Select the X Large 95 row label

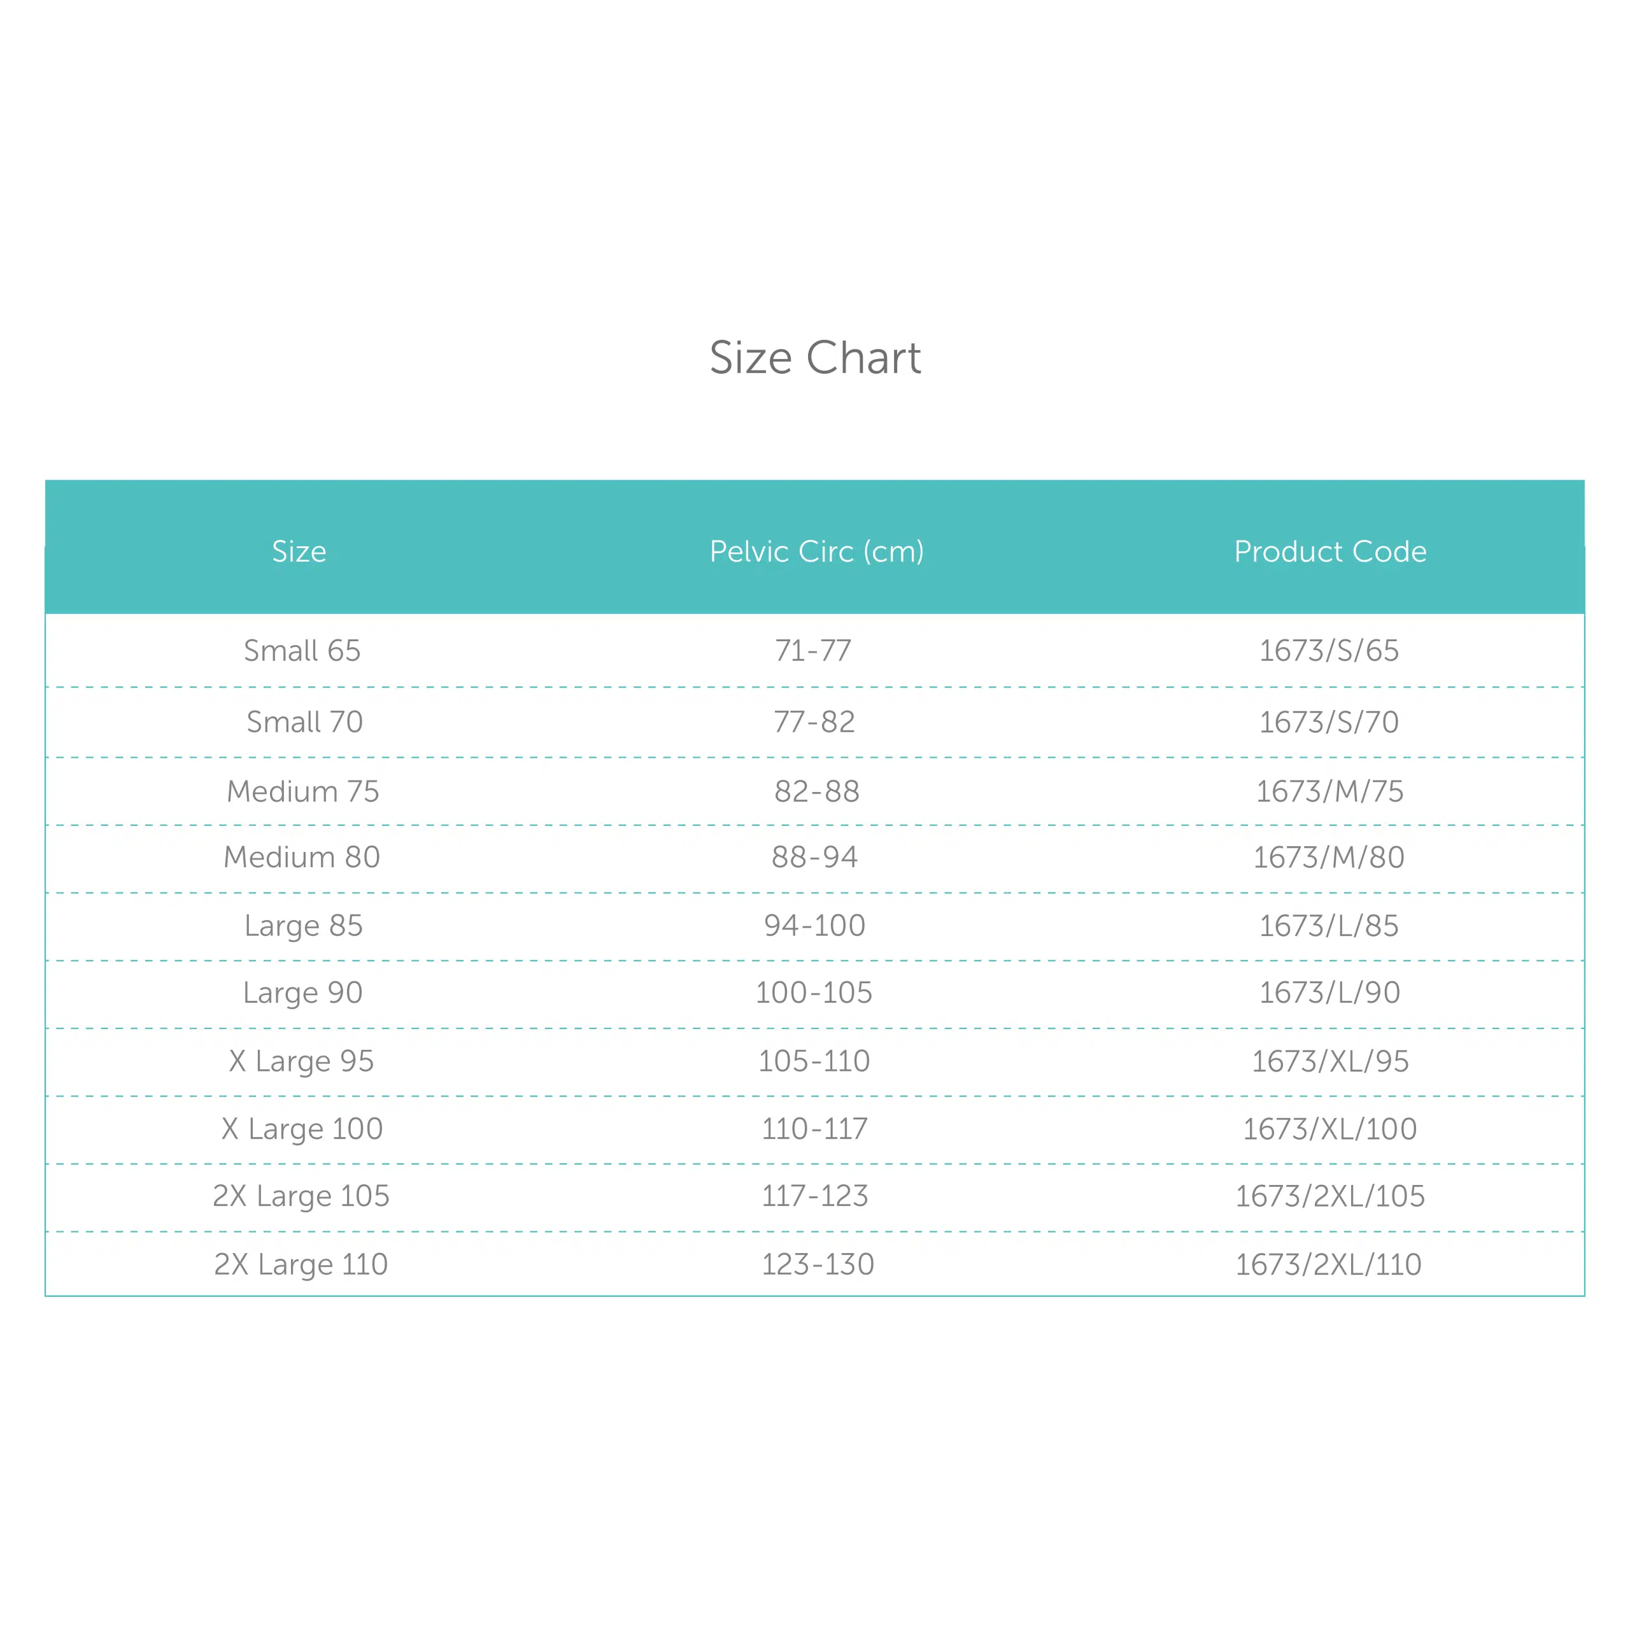pos(301,1061)
